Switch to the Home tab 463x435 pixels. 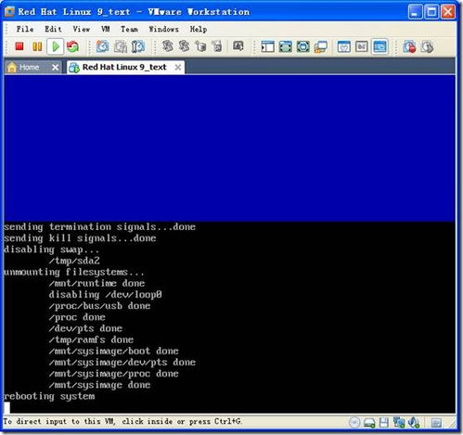pyautogui.click(x=29, y=67)
